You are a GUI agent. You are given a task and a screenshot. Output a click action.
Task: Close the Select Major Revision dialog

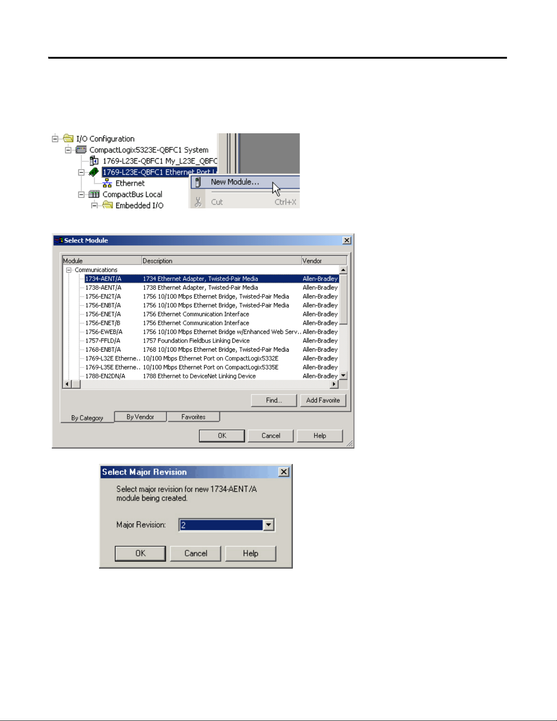[284, 472]
